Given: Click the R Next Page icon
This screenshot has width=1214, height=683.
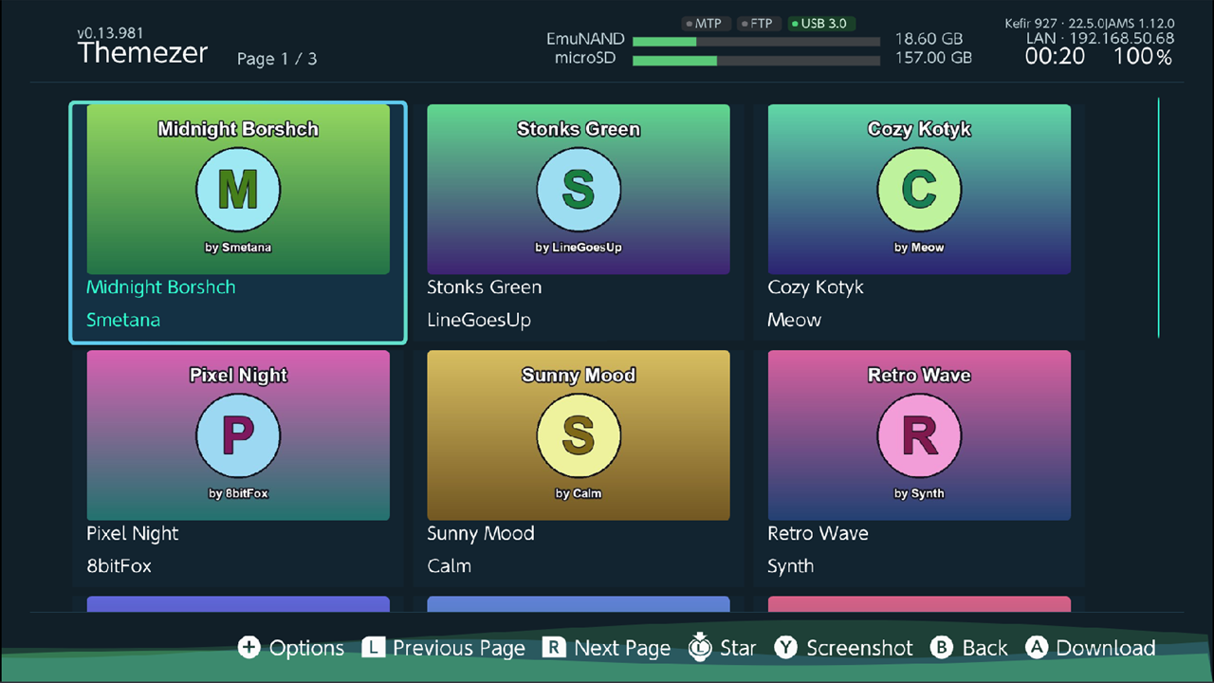Looking at the screenshot, I should coord(554,648).
